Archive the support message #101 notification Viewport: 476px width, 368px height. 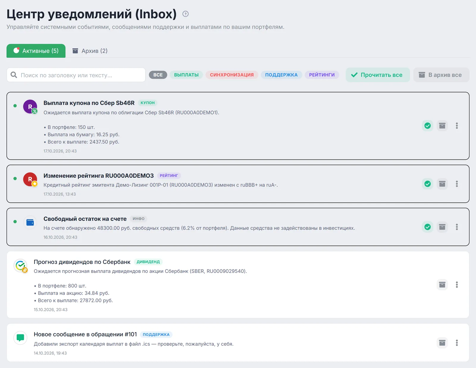tap(442, 343)
